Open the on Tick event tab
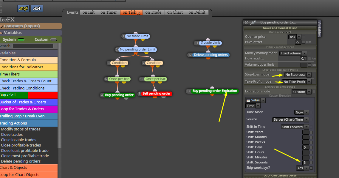The height and width of the screenshot is (178, 339). 131,12
